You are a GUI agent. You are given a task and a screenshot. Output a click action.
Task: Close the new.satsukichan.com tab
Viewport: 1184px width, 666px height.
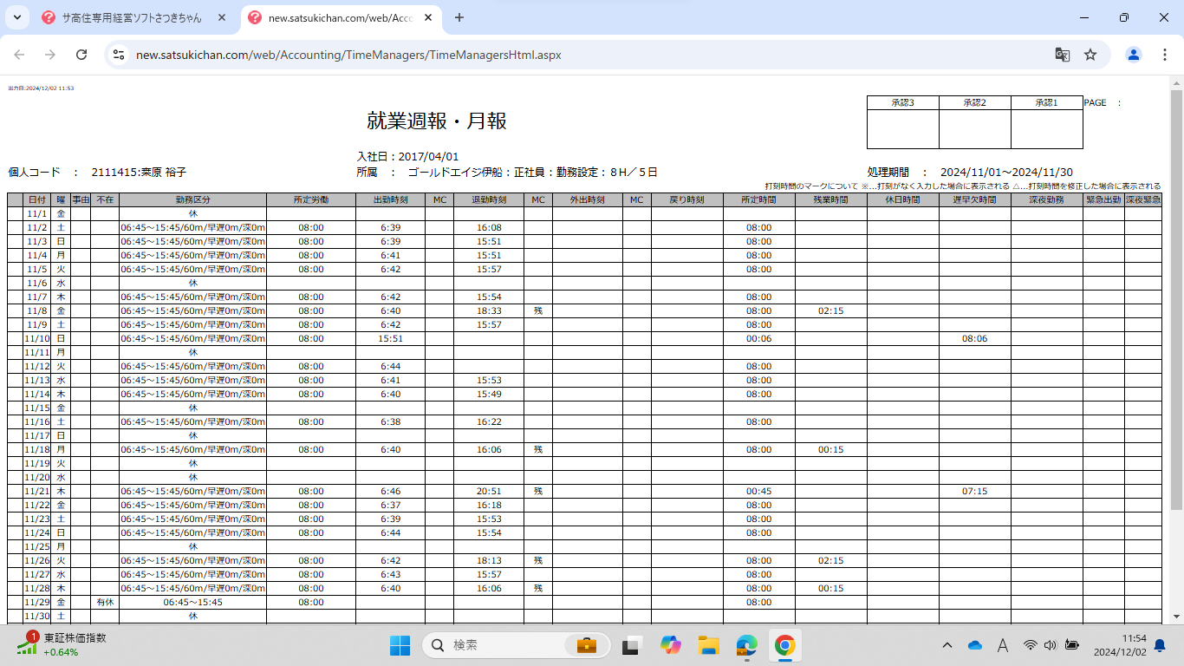point(430,17)
